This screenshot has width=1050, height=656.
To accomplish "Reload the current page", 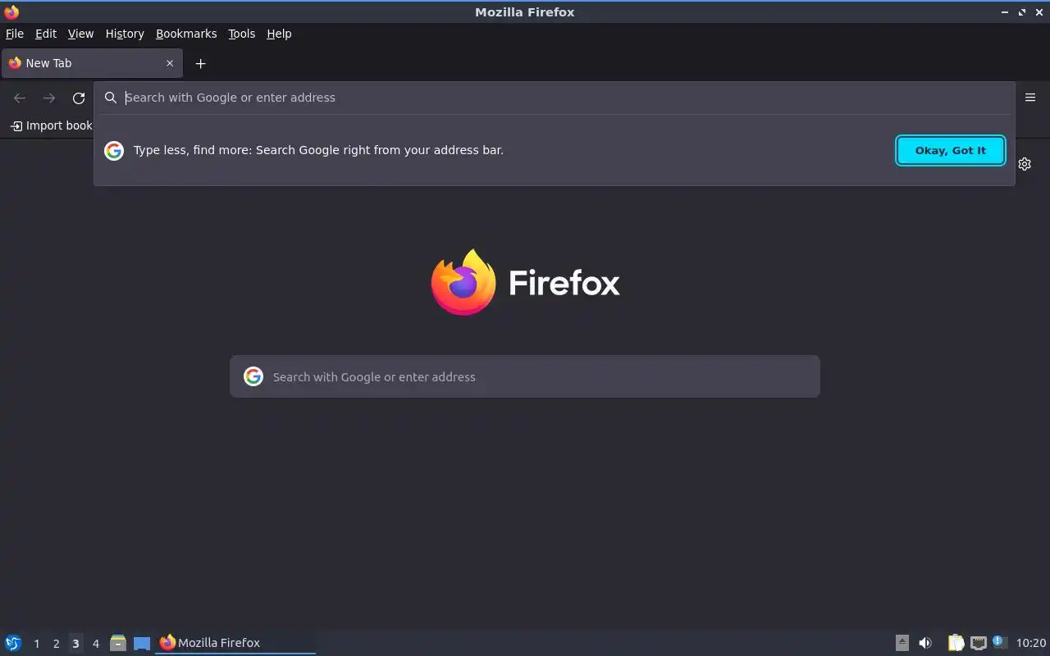I will click(79, 98).
